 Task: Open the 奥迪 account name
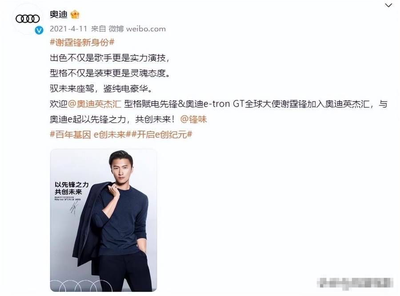(x=58, y=15)
